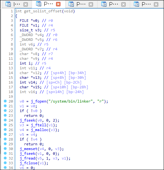164x170 pixels.
Task: Click the document icon of the first tab
Action: click(x=8, y=4)
